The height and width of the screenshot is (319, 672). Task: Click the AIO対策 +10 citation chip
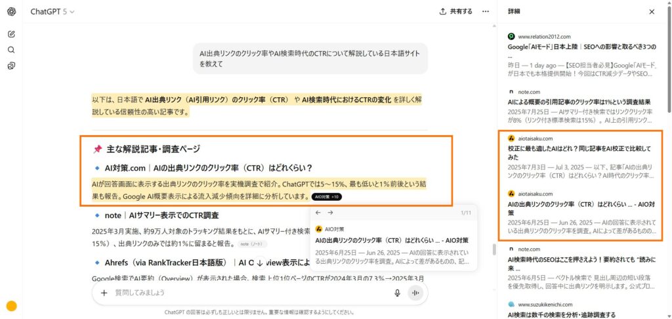click(326, 196)
